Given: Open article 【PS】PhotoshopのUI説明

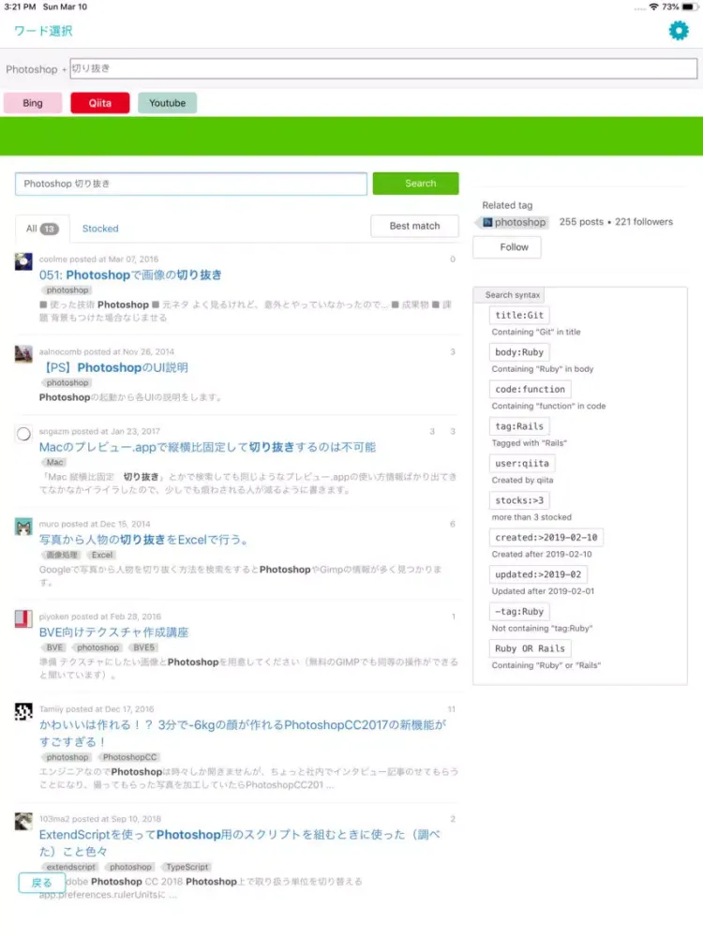Looking at the screenshot, I should [113, 367].
